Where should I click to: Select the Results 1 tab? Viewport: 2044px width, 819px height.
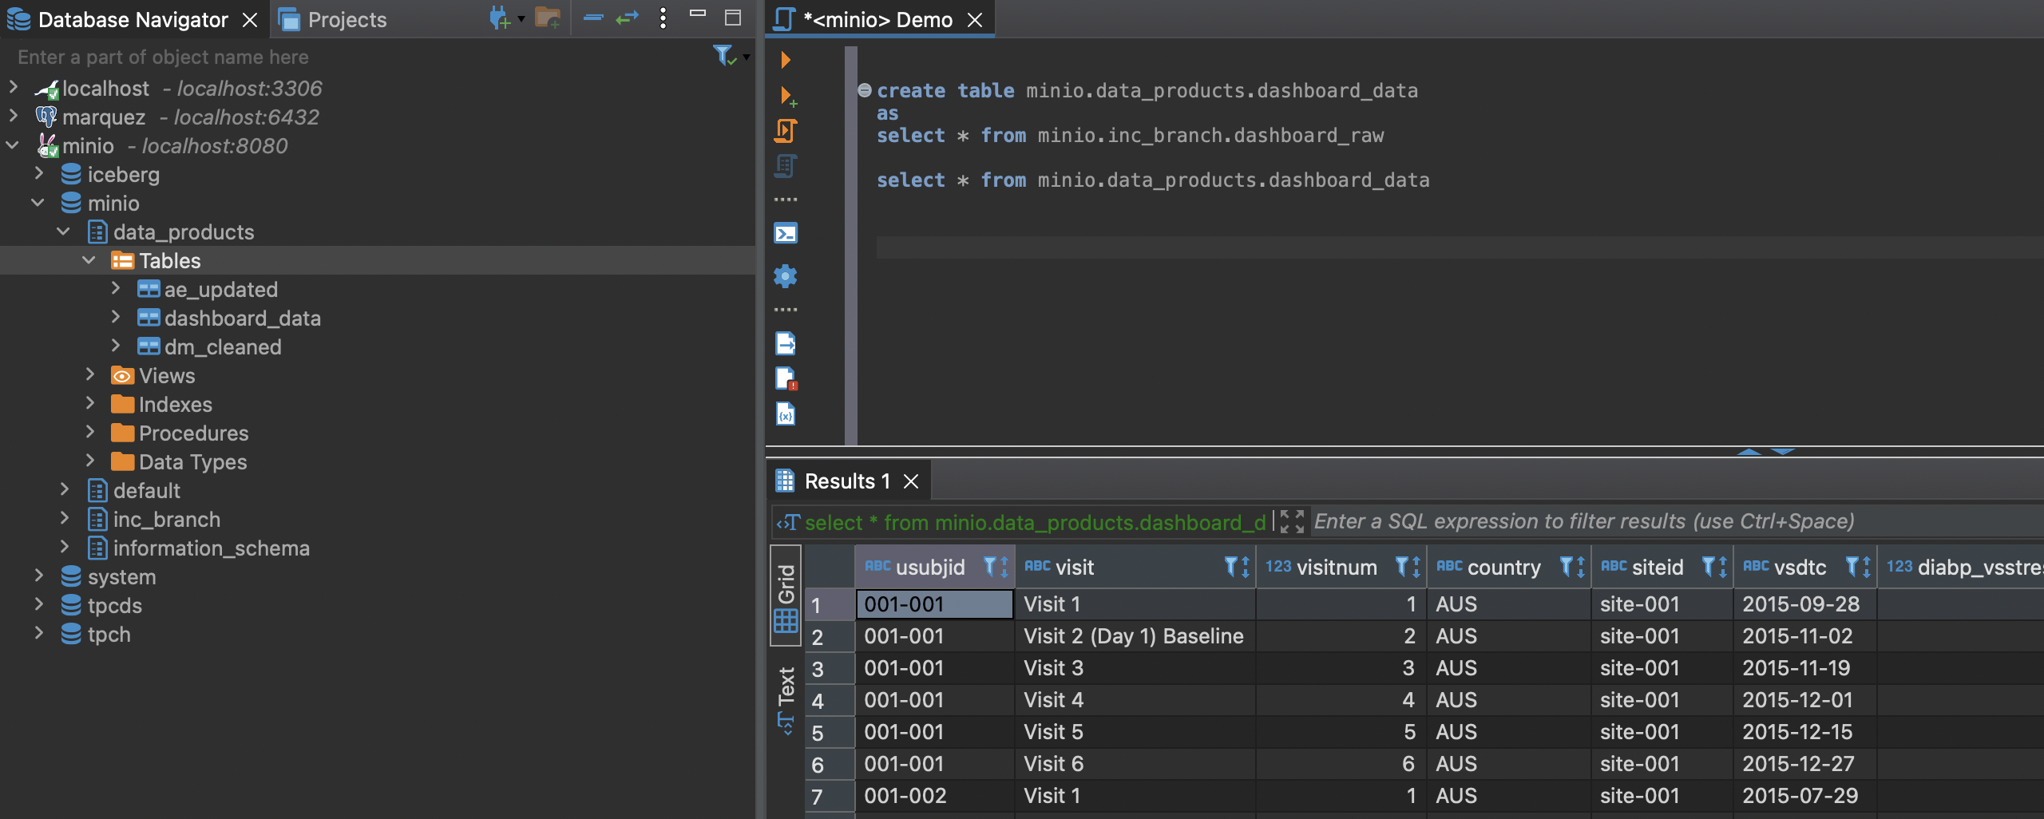pyautogui.click(x=846, y=481)
